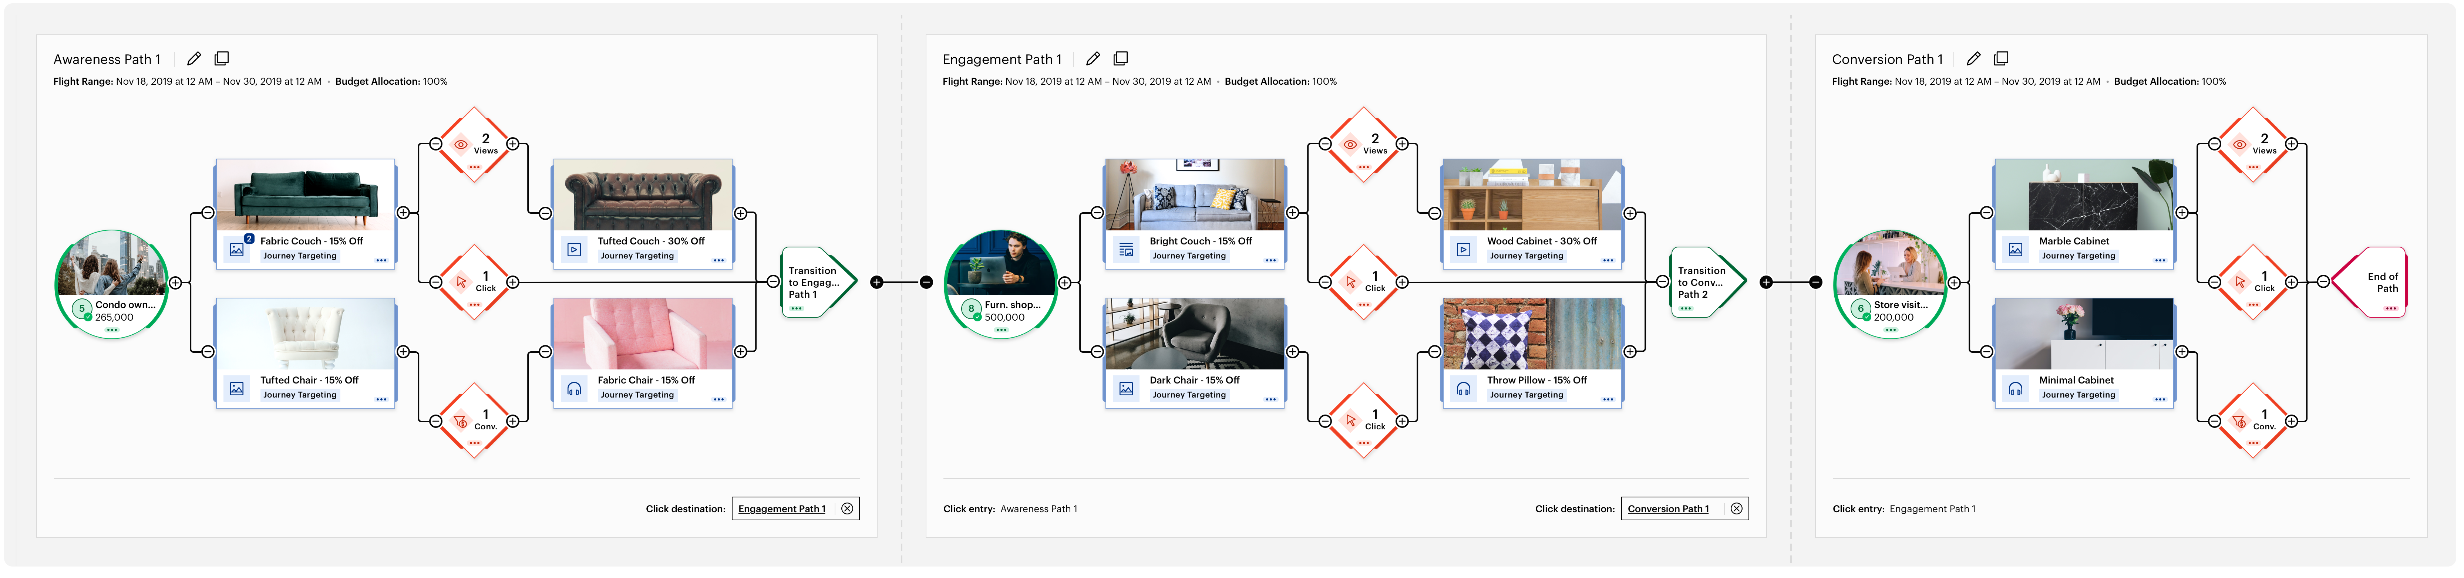Click the native ad icon on Bright Couch card

click(x=1126, y=249)
